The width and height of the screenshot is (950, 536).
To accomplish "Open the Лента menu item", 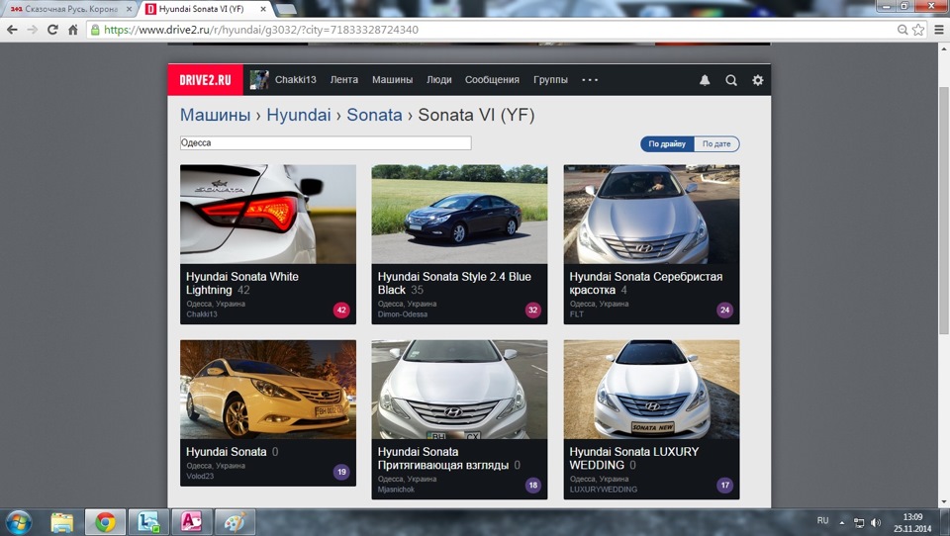I will click(343, 80).
